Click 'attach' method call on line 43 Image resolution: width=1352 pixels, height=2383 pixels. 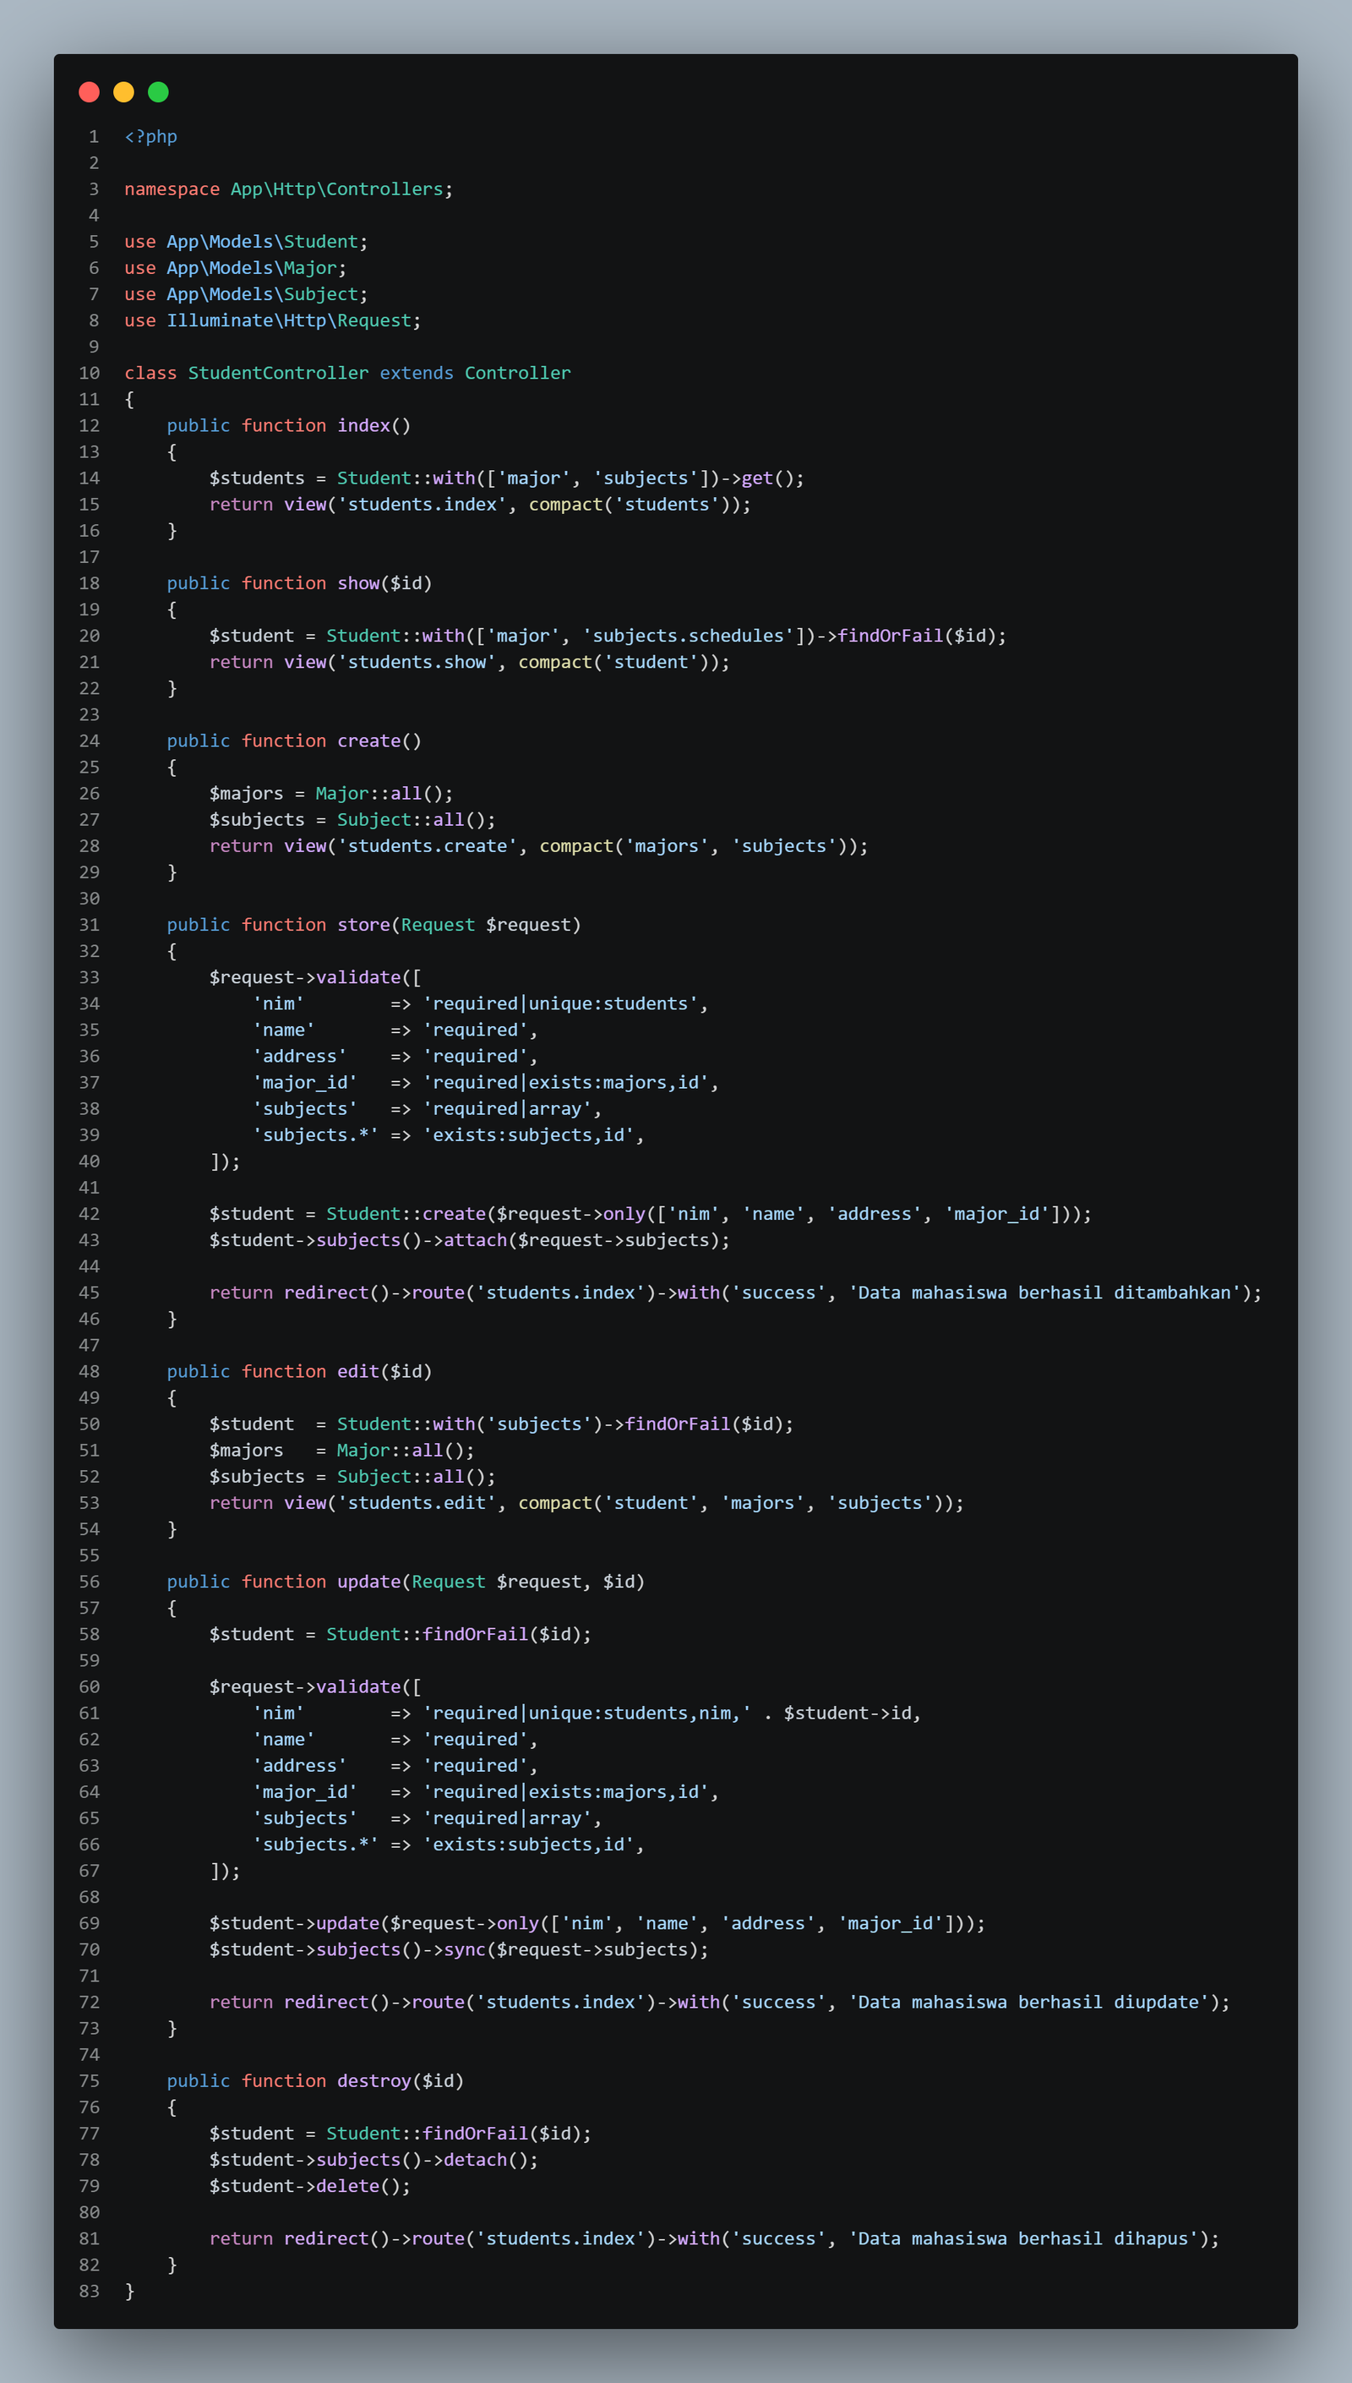click(476, 1240)
